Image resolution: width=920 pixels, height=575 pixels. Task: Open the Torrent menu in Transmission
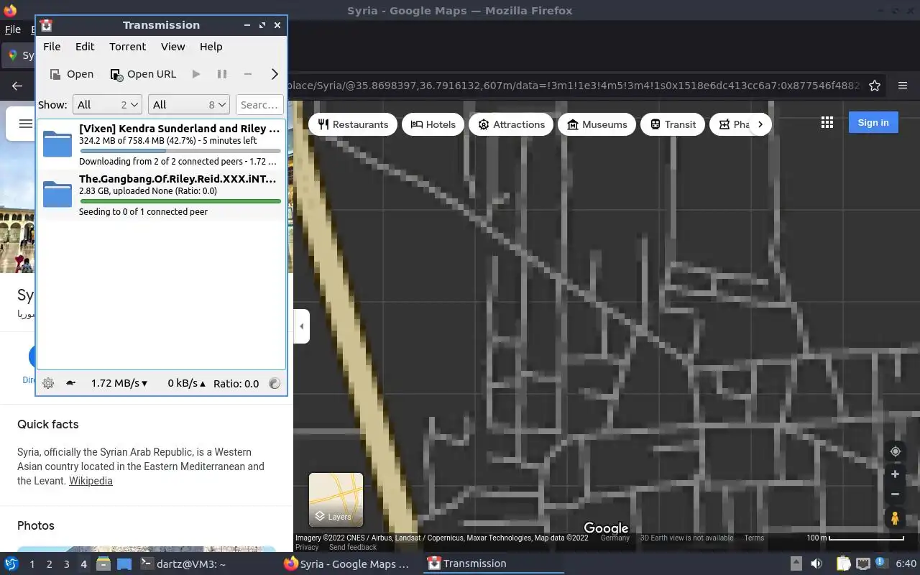point(127,47)
